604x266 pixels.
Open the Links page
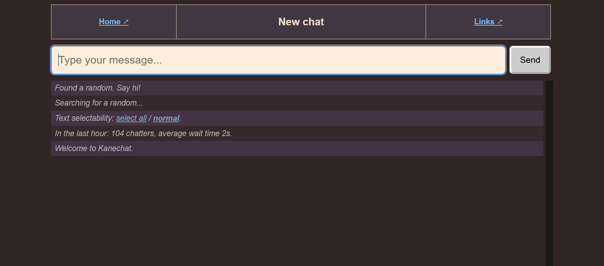485,21
